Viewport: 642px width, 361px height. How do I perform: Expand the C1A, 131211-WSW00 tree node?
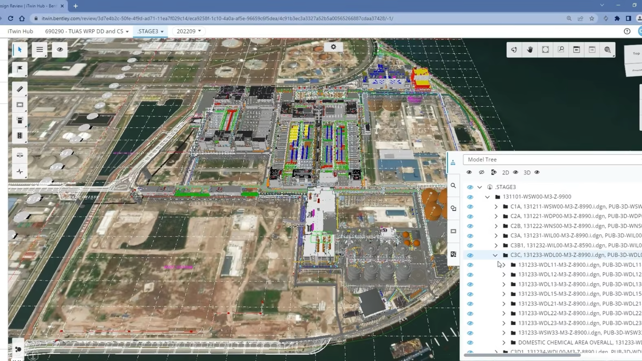pos(496,207)
